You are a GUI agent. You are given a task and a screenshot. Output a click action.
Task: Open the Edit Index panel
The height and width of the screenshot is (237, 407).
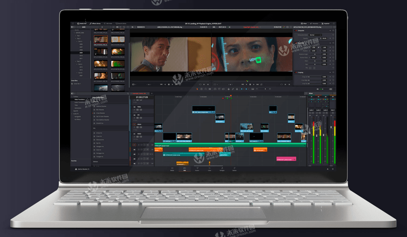tap(108, 23)
